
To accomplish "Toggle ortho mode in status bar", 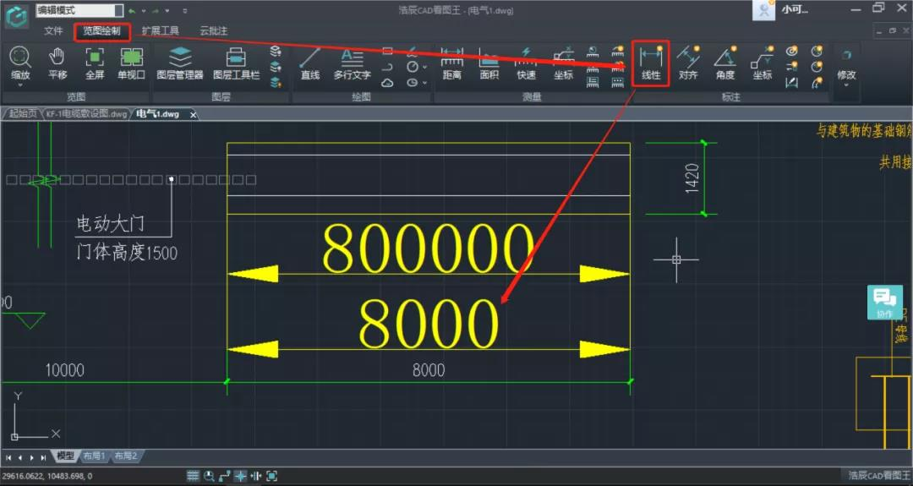I will 225,476.
